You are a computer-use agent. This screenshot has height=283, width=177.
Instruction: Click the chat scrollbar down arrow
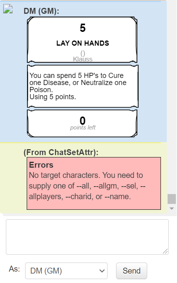click(x=172, y=209)
